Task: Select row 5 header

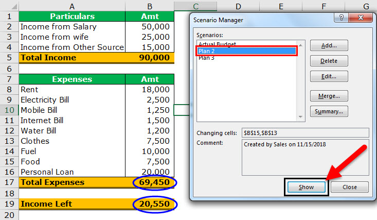Action: click(x=9, y=58)
